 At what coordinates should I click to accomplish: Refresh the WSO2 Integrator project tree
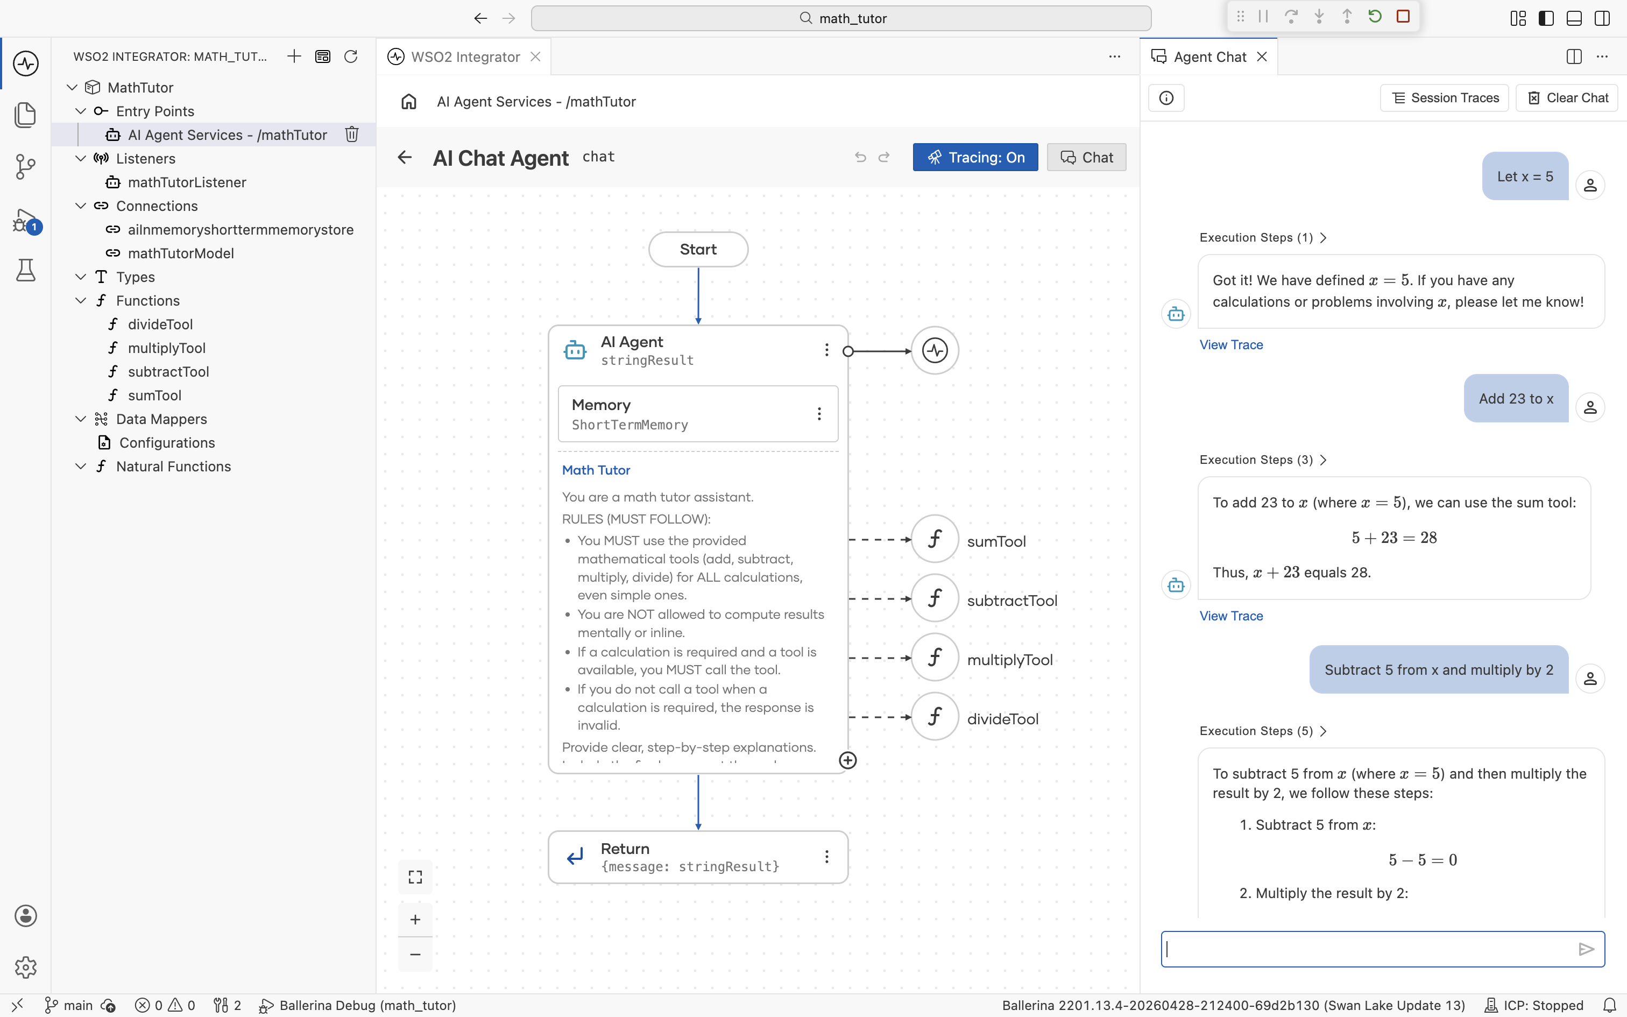point(351,56)
